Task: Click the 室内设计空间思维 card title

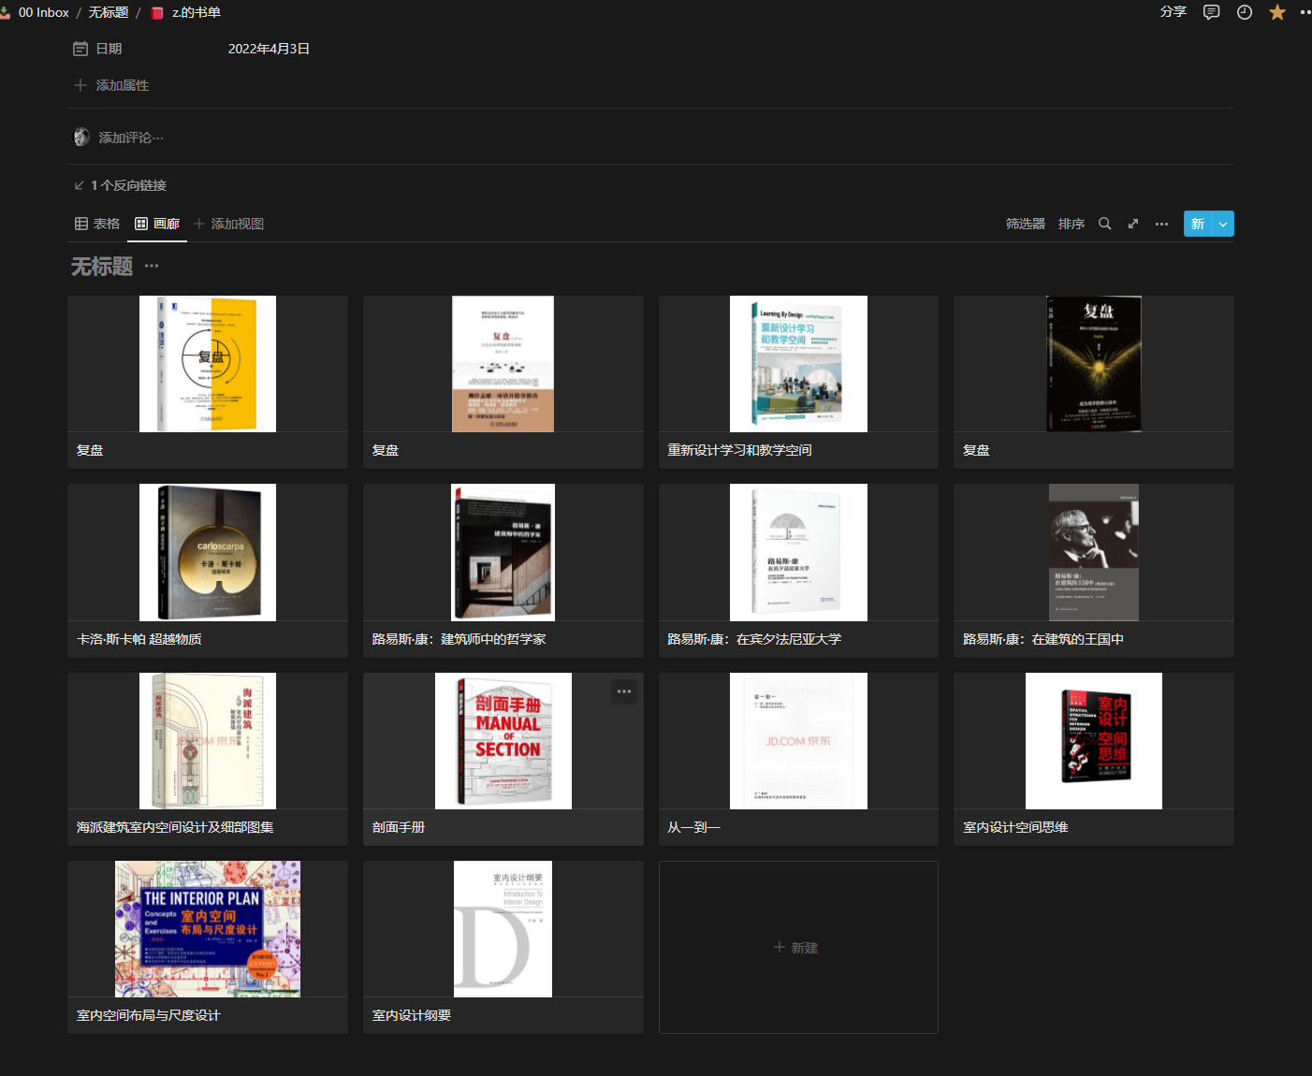Action: coord(1015,827)
